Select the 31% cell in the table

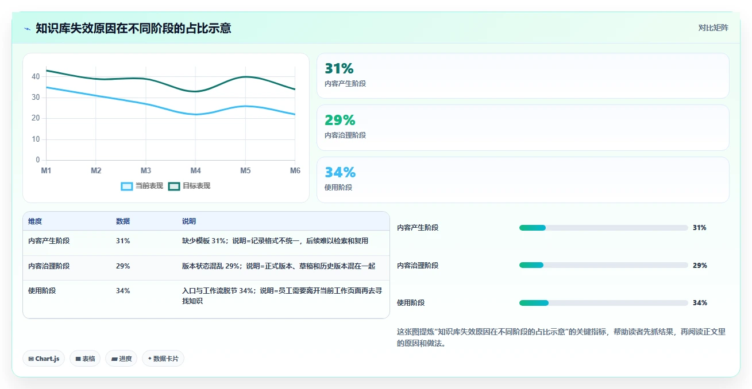123,241
